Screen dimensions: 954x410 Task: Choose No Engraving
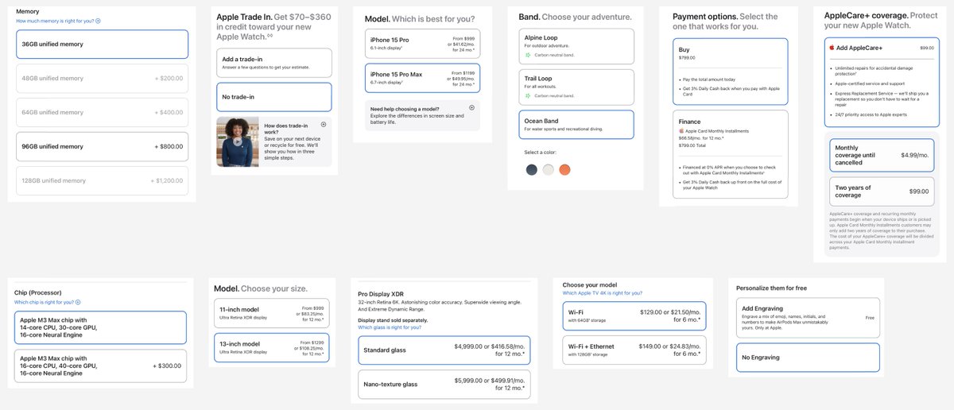point(808,358)
